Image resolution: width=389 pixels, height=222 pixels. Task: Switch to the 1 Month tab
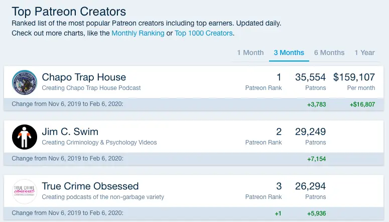pyautogui.click(x=250, y=52)
